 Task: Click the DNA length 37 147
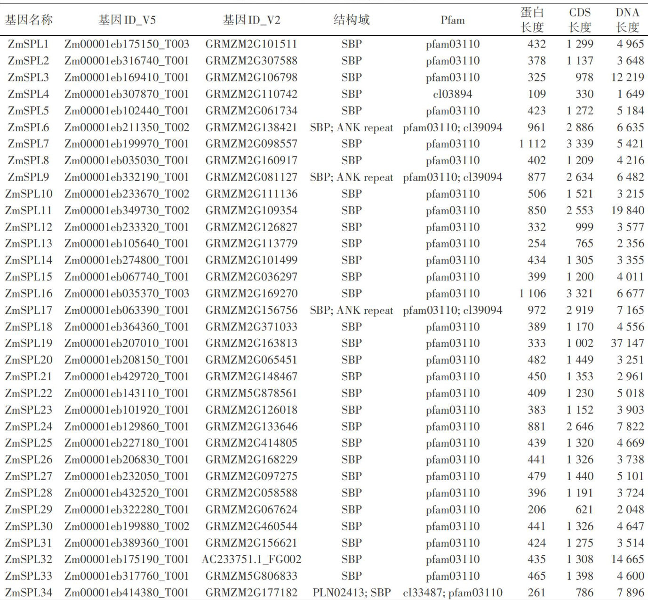pos(628,343)
